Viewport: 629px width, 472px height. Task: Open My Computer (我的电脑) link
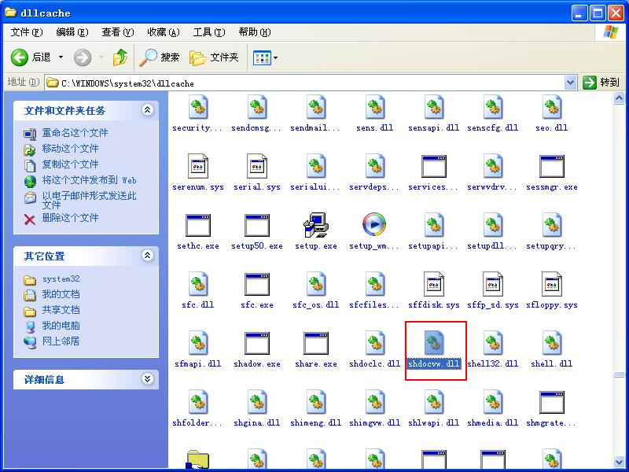61,326
